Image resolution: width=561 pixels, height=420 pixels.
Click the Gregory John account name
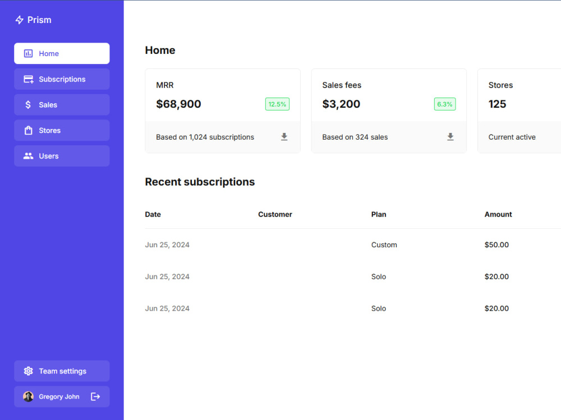tap(59, 397)
